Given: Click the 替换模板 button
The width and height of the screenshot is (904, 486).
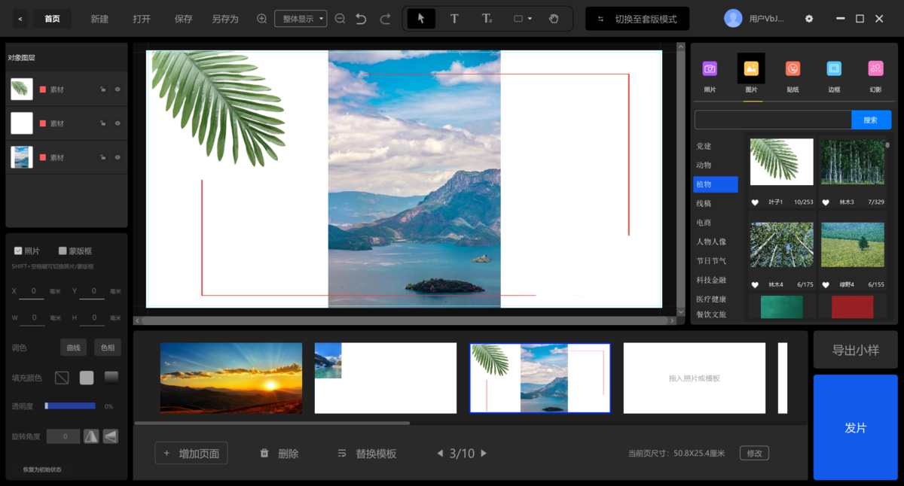Looking at the screenshot, I should 367,454.
